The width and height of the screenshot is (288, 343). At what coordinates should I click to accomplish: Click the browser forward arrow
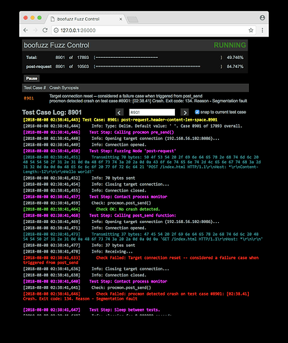pyautogui.click(x=35, y=30)
